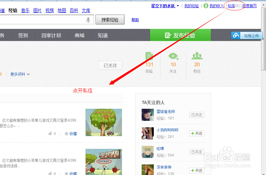Click the eye 关注 icon
The width and height of the screenshot is (266, 175).
(x=173, y=56)
